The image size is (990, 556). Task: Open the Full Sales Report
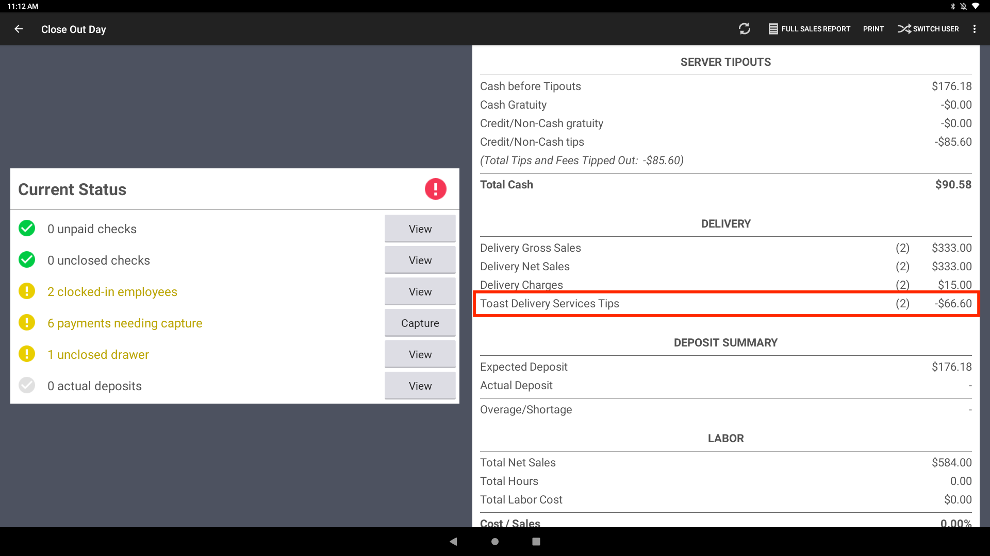tap(809, 29)
